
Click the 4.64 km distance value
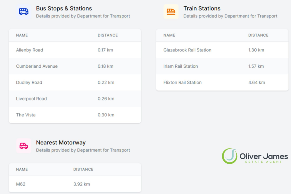pyautogui.click(x=257, y=83)
